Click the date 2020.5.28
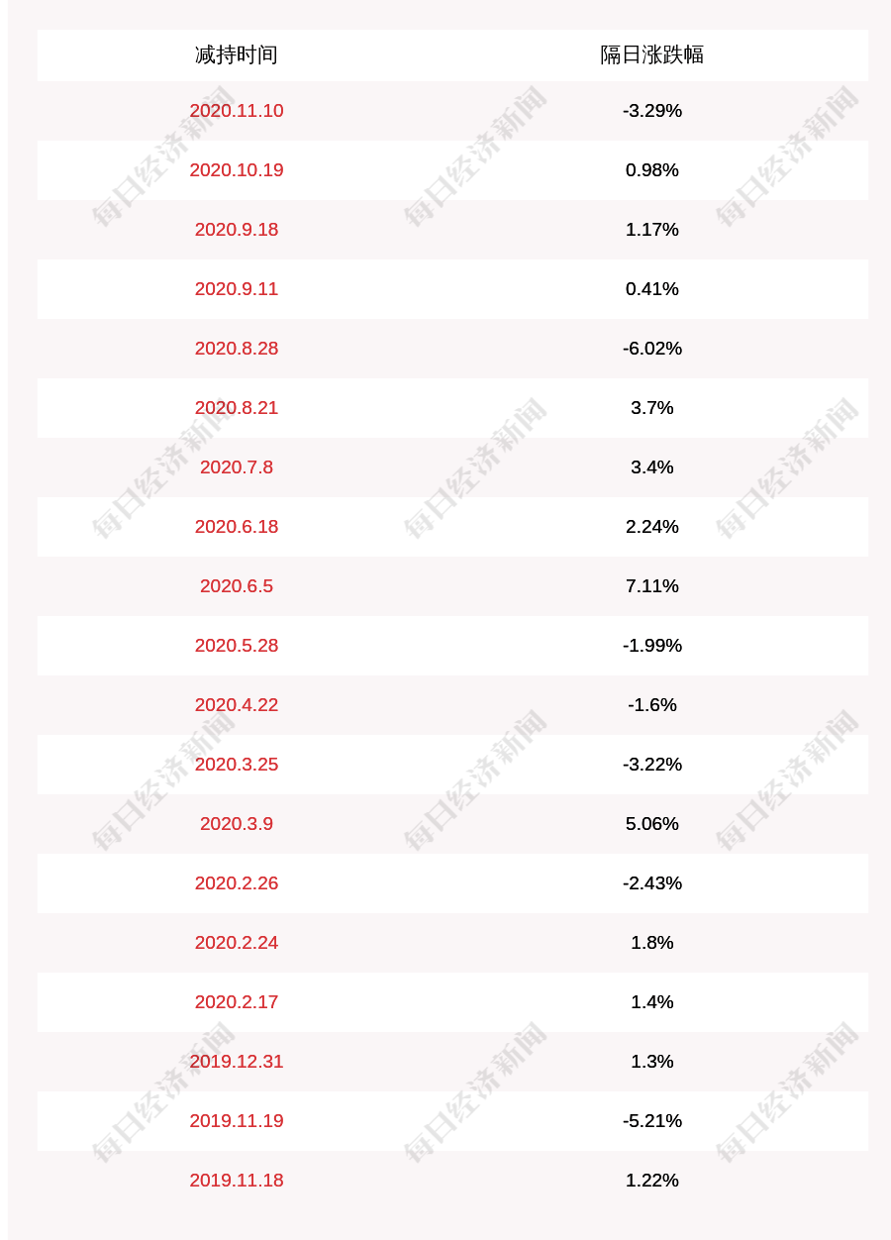 pyautogui.click(x=236, y=646)
